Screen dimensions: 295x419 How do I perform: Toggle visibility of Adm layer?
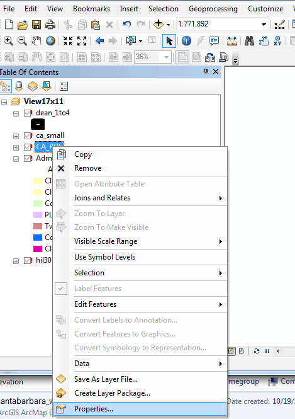coord(28,158)
